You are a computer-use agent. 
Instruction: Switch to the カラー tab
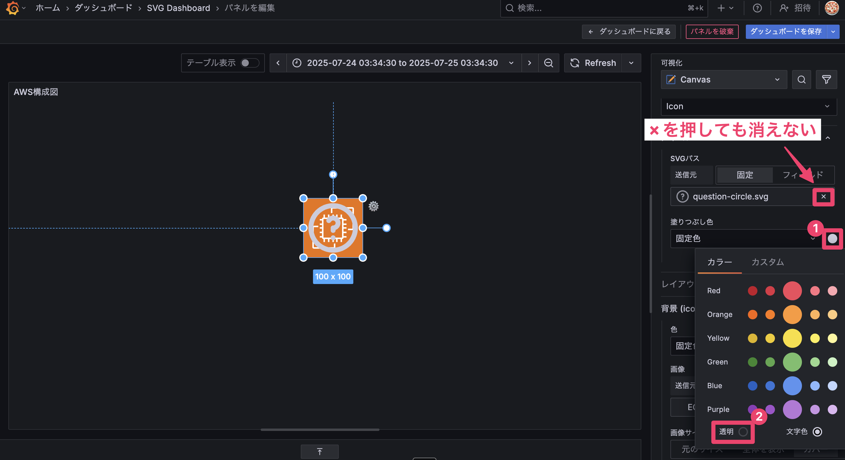click(719, 262)
